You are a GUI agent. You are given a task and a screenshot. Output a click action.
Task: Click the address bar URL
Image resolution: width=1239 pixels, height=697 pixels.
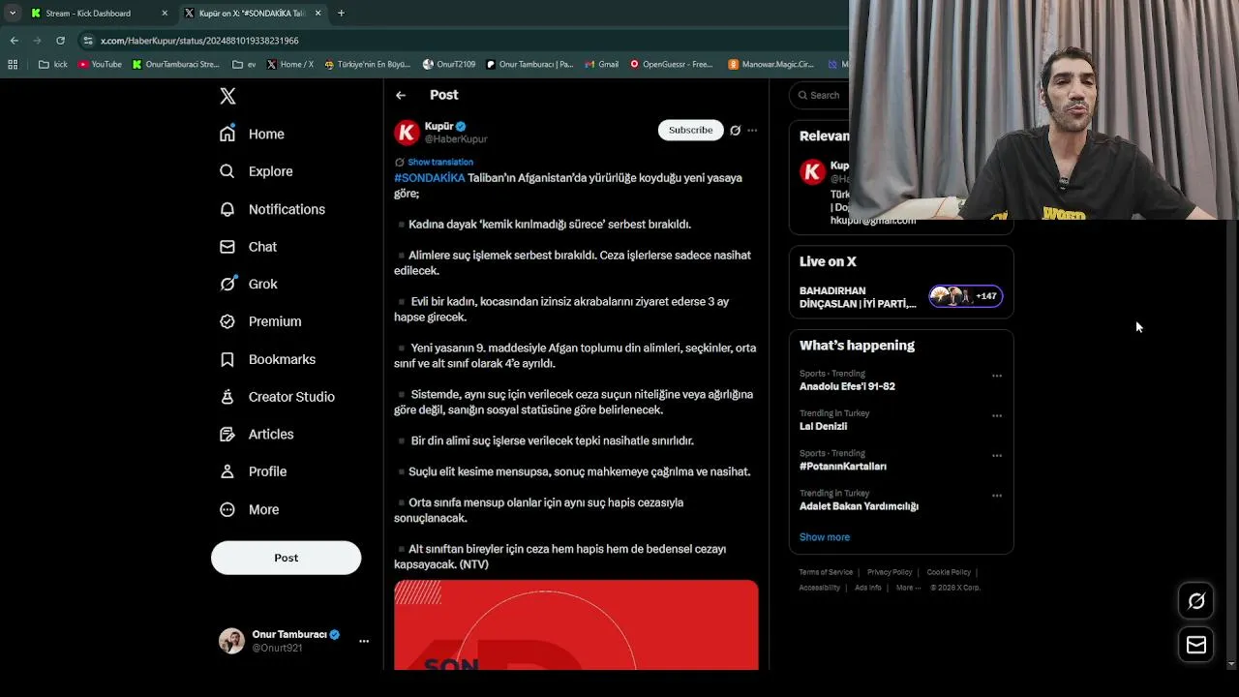tap(199, 41)
